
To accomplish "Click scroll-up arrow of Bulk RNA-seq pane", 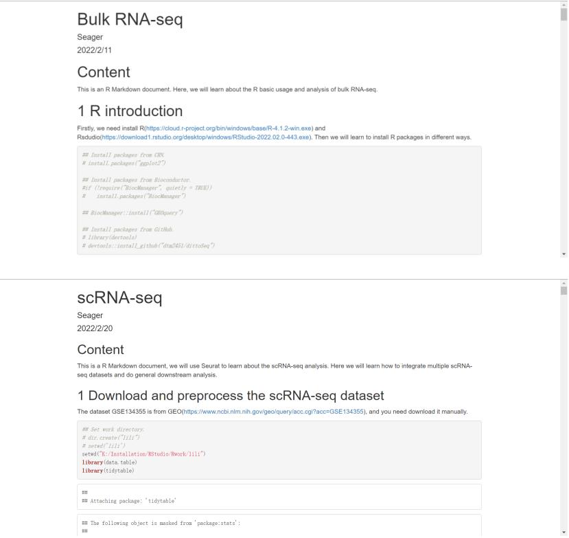I will 564,5.
